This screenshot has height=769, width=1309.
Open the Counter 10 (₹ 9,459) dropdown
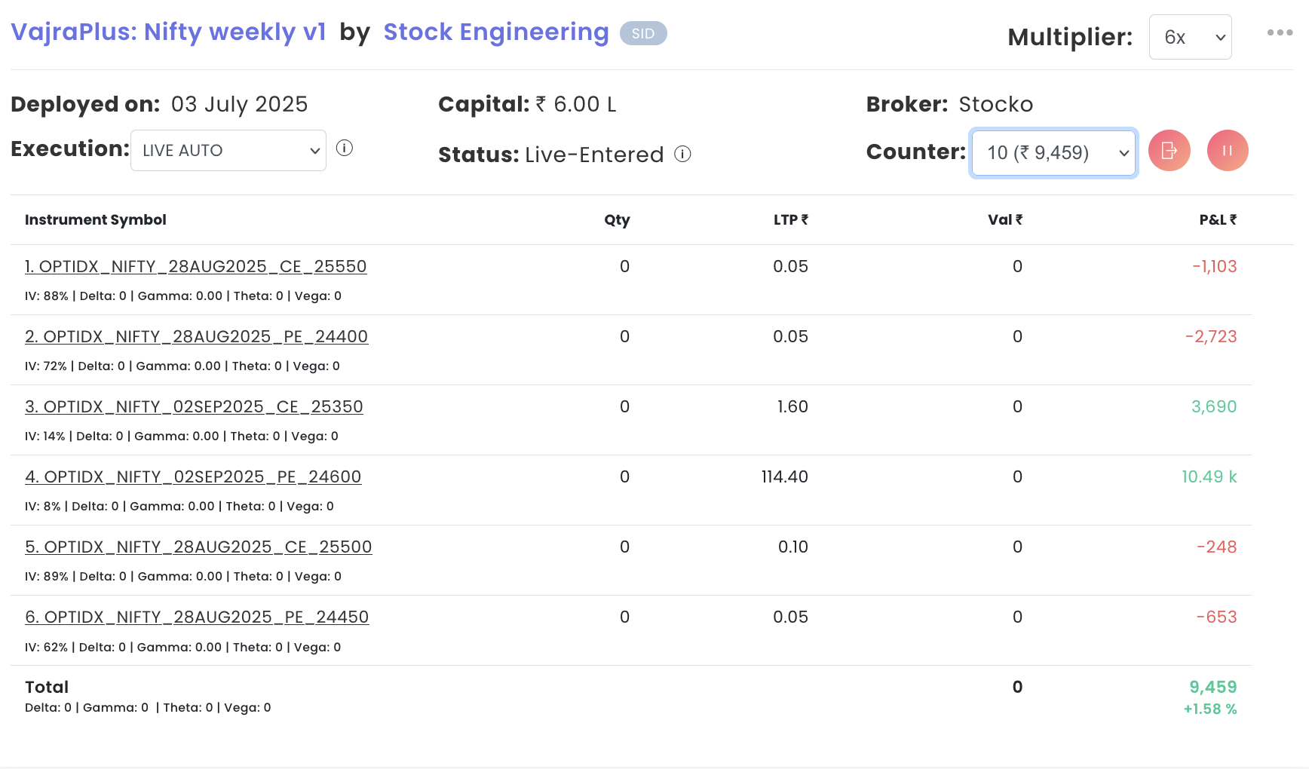tap(1053, 153)
